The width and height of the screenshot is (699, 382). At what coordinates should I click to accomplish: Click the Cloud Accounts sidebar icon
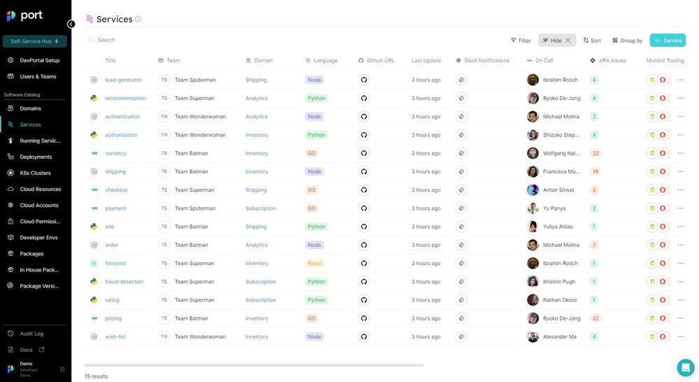[x=10, y=205]
